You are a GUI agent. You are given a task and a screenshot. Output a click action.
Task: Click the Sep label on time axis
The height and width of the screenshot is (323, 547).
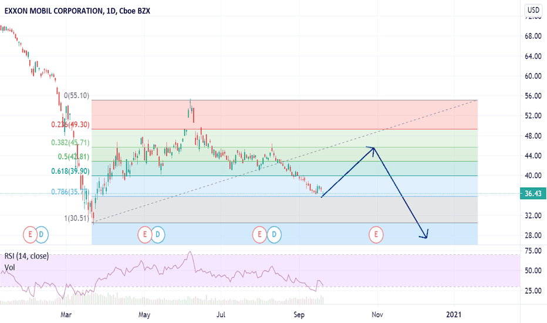(299, 315)
